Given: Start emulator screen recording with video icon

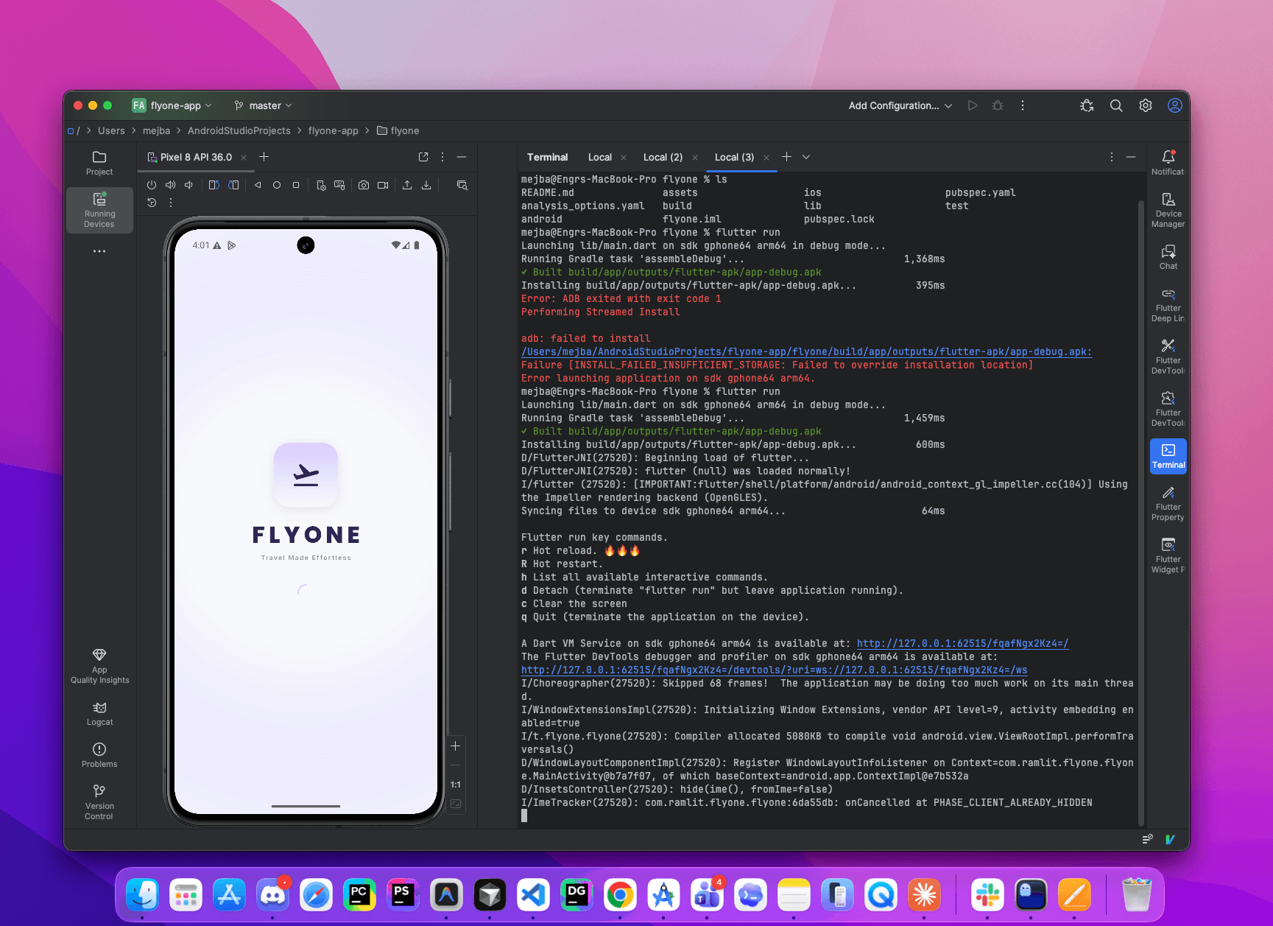Looking at the screenshot, I should (x=383, y=185).
